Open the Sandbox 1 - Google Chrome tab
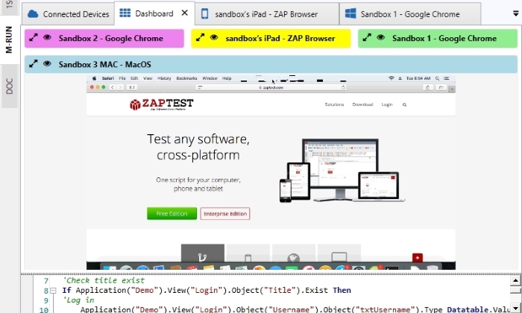This screenshot has width=522, height=313. pos(410,14)
